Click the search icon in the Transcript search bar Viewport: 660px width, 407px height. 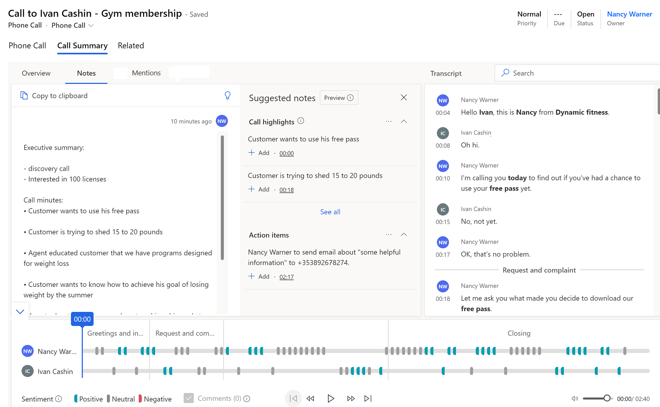pos(505,72)
